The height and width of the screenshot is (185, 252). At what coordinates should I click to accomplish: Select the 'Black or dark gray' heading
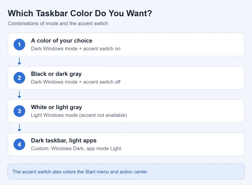tap(56, 74)
